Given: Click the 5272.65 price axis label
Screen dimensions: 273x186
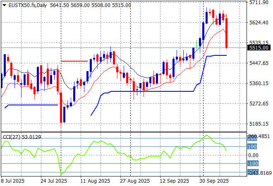Looking at the screenshot, I should (x=259, y=104).
